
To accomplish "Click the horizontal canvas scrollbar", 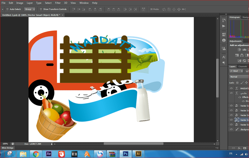I will (x=133, y=144).
